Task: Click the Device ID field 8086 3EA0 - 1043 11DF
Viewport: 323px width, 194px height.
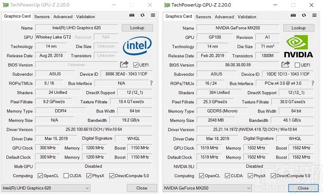Action: click(126, 74)
